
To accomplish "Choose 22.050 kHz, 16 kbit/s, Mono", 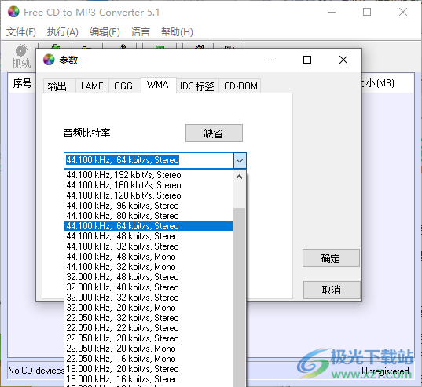I will (149, 359).
